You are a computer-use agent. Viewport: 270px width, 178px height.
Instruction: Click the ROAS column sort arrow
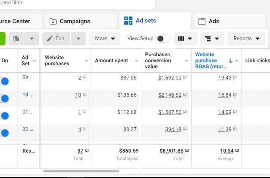click(x=230, y=60)
